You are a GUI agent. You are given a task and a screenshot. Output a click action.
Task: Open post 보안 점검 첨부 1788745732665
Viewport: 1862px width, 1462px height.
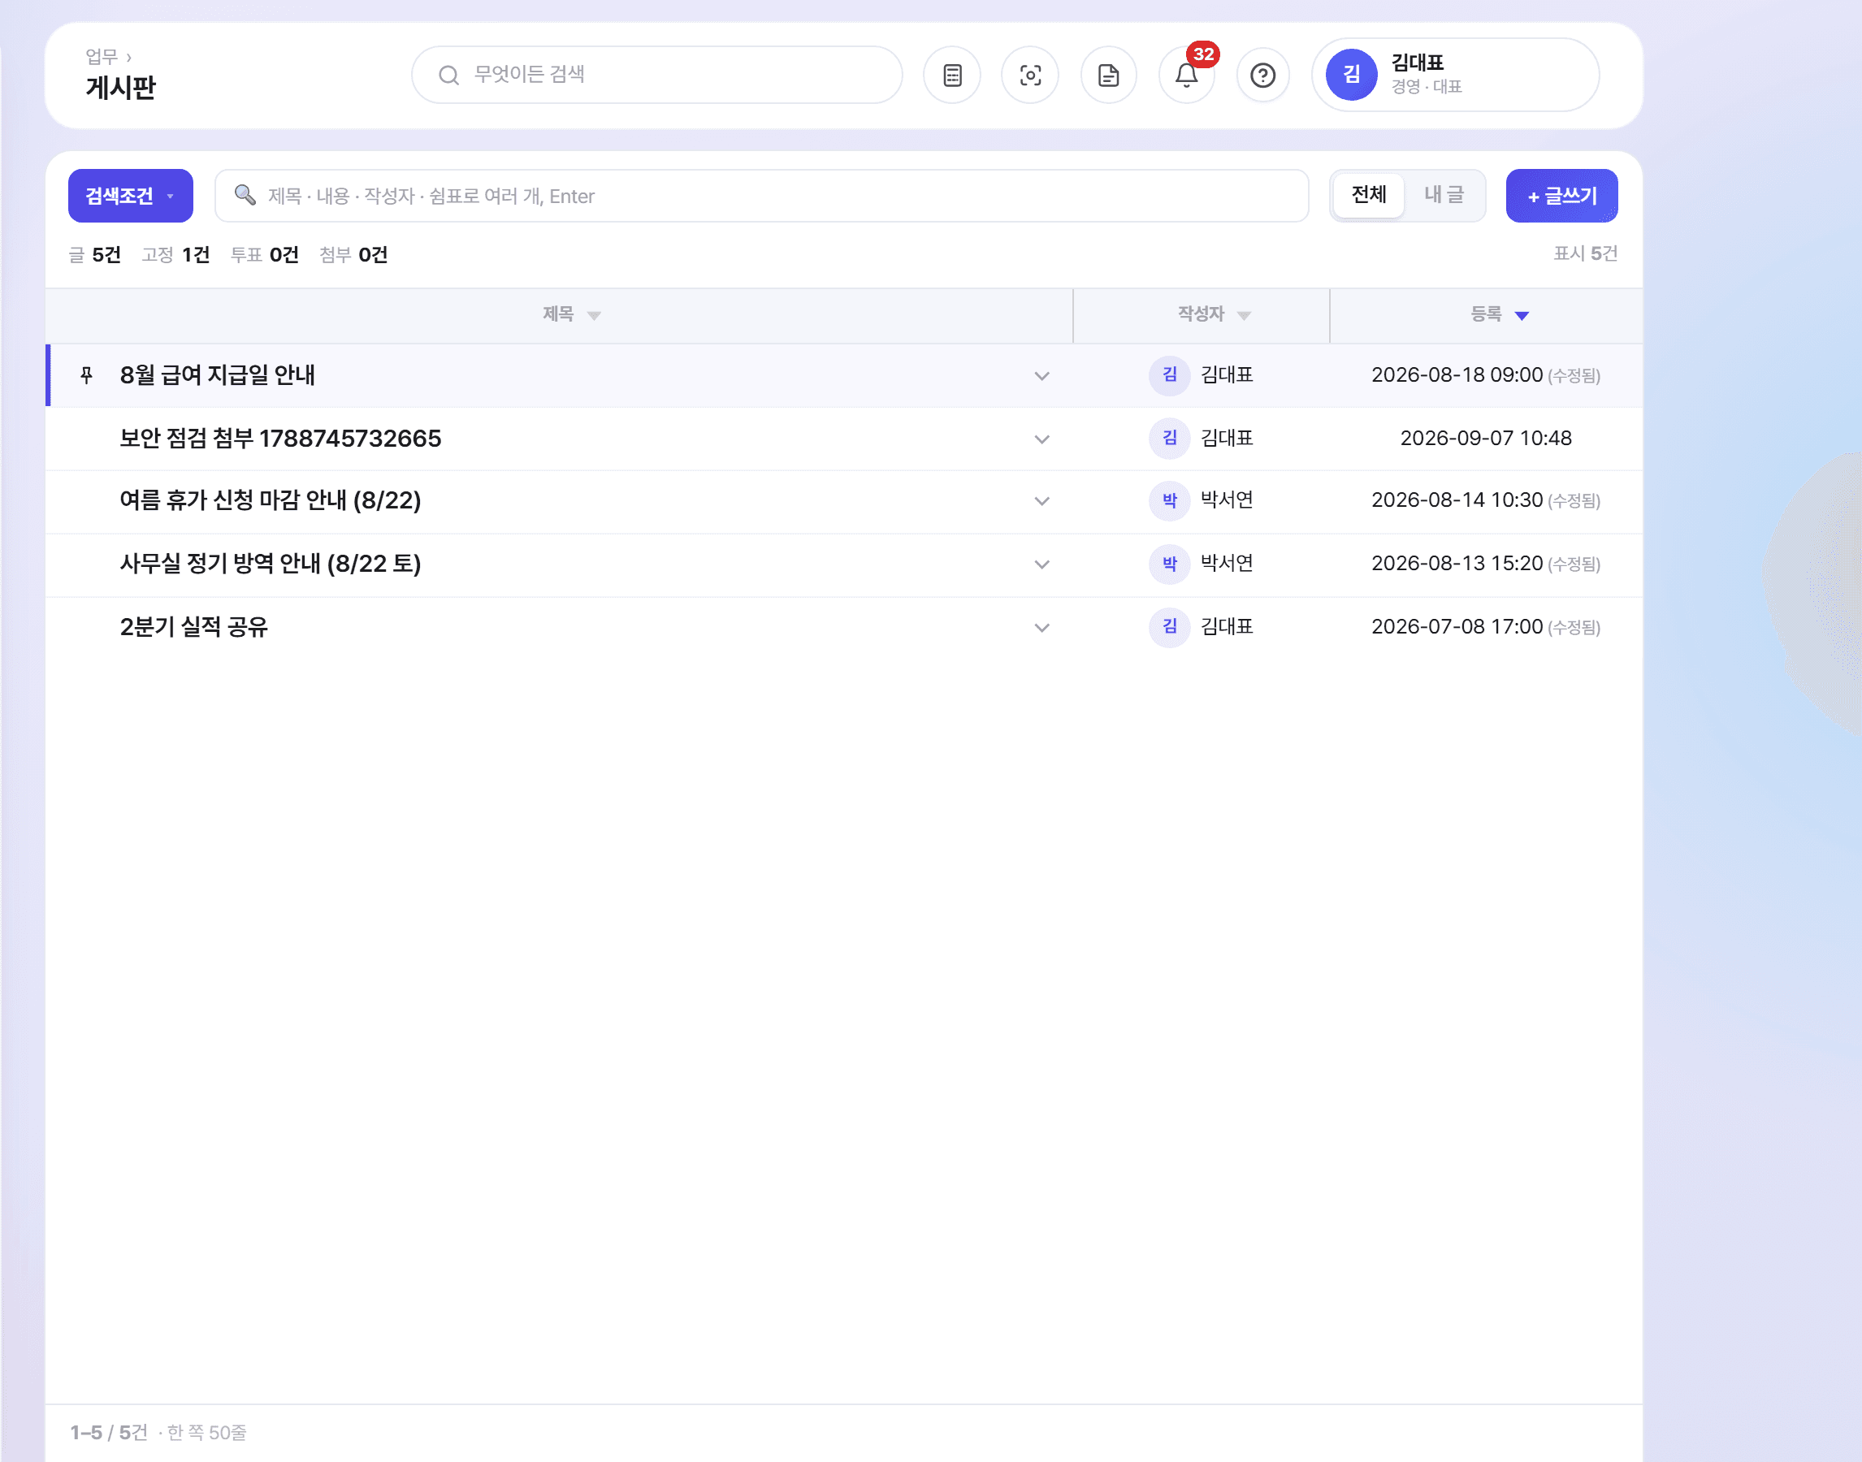point(281,439)
